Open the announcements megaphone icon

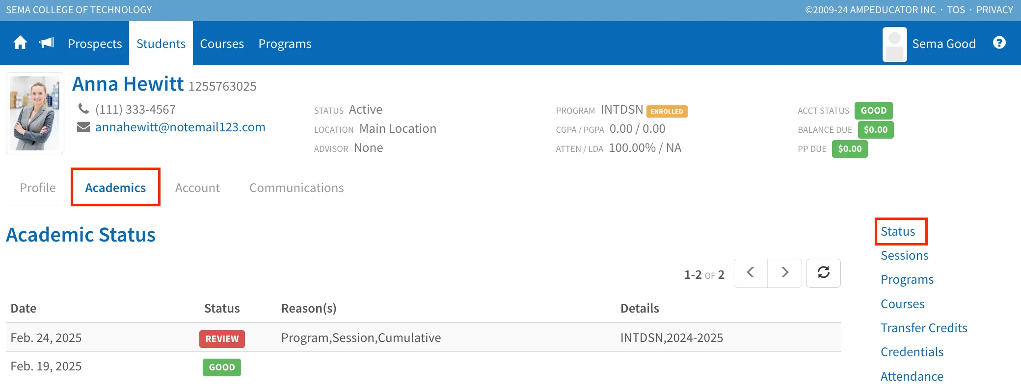[47, 43]
